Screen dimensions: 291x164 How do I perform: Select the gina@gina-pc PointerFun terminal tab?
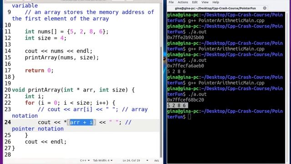pyautogui.click(x=215, y=8)
